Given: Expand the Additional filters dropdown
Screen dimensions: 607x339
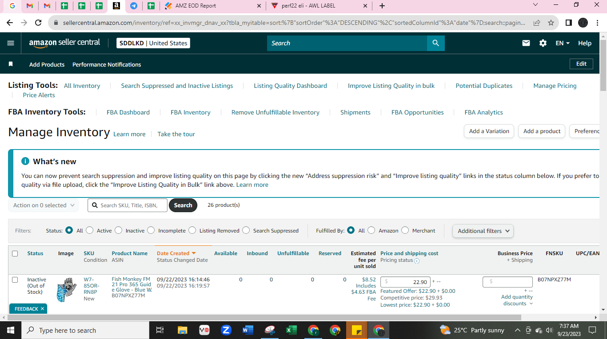Looking at the screenshot, I should point(483,231).
